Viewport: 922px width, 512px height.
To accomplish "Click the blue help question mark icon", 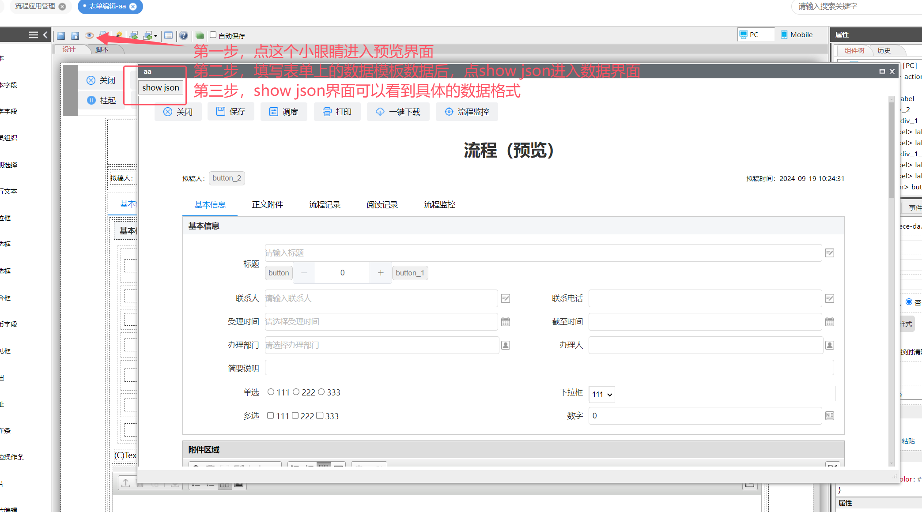I will click(x=184, y=35).
